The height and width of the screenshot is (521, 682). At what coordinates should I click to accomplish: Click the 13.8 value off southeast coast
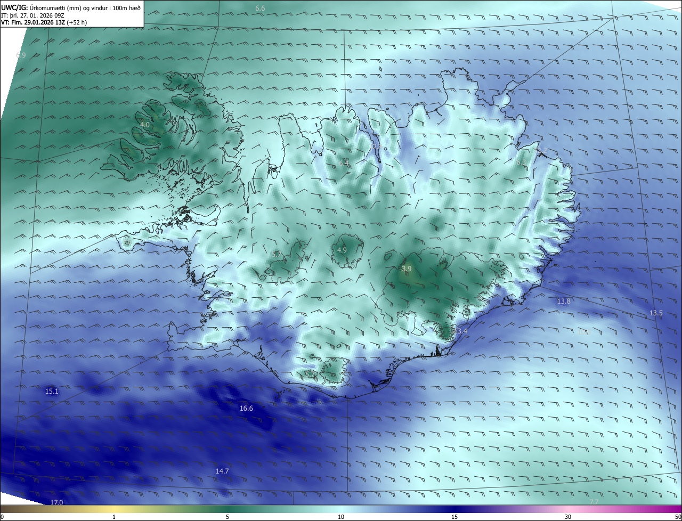pyautogui.click(x=564, y=302)
